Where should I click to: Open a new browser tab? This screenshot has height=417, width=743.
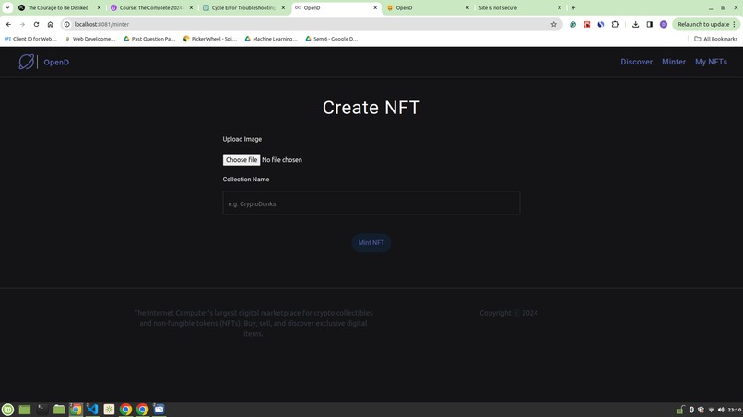(573, 8)
